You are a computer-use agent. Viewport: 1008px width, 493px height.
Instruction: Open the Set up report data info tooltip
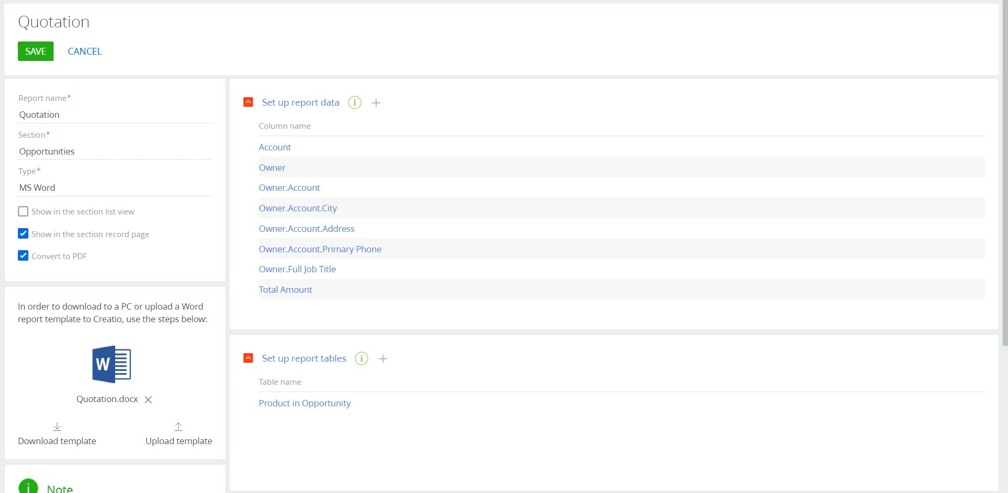pyautogui.click(x=355, y=102)
